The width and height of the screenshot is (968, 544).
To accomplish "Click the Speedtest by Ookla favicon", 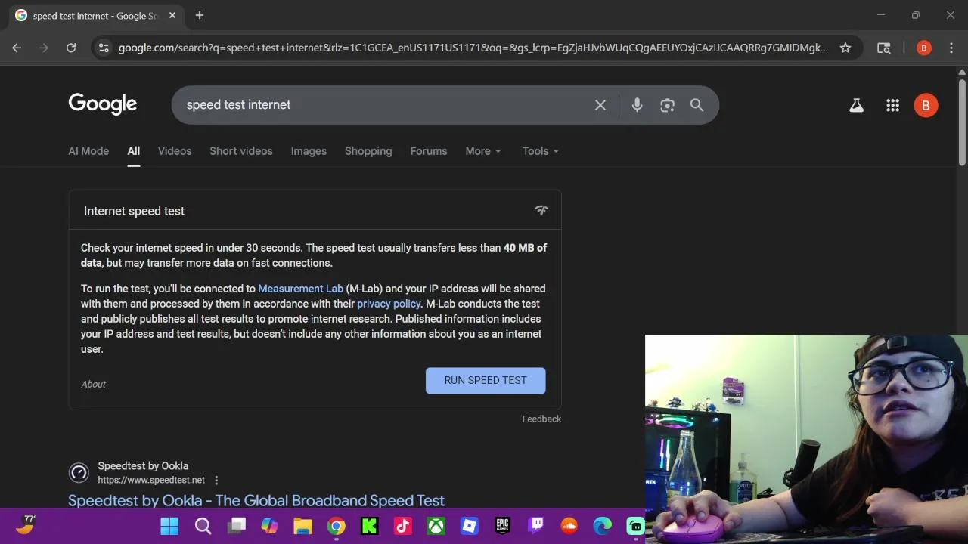I will click(79, 473).
